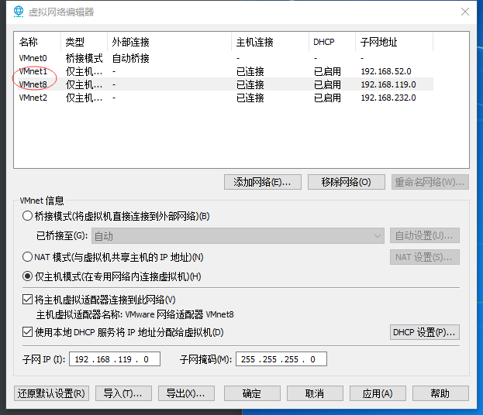483x415 pixels.
Task: Click the 取消 button
Action: coord(315,393)
